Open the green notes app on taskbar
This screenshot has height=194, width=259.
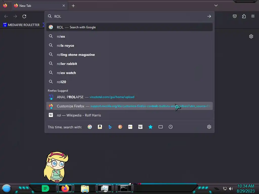click(x=46, y=188)
